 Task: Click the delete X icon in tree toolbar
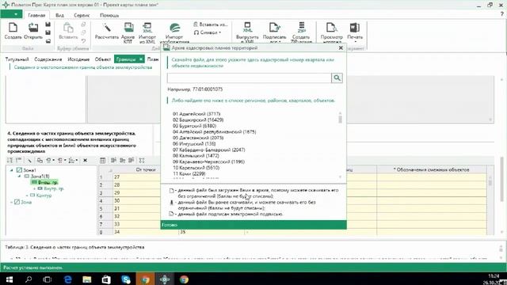(85, 160)
